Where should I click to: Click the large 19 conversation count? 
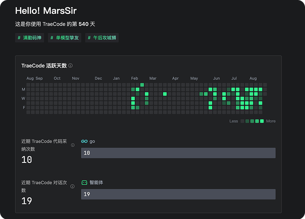(27, 201)
